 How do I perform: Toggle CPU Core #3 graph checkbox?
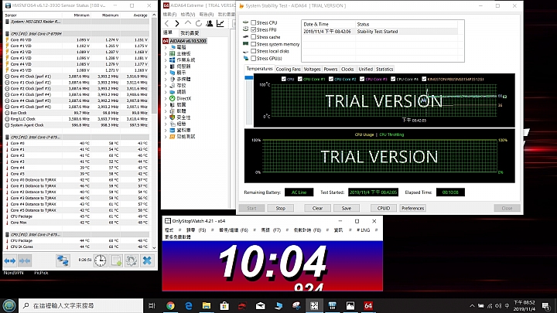click(362, 79)
